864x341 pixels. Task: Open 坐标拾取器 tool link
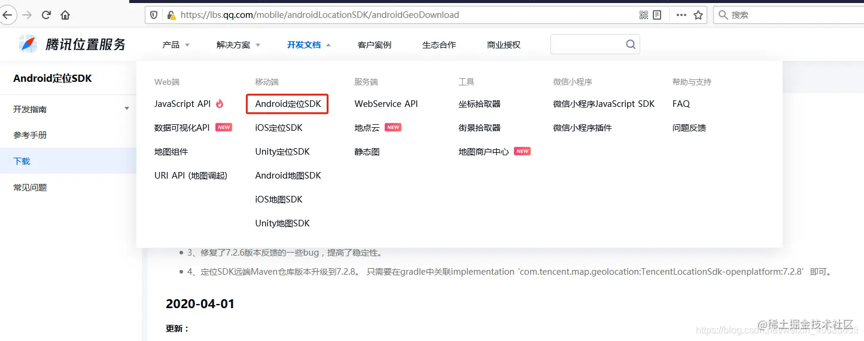479,104
